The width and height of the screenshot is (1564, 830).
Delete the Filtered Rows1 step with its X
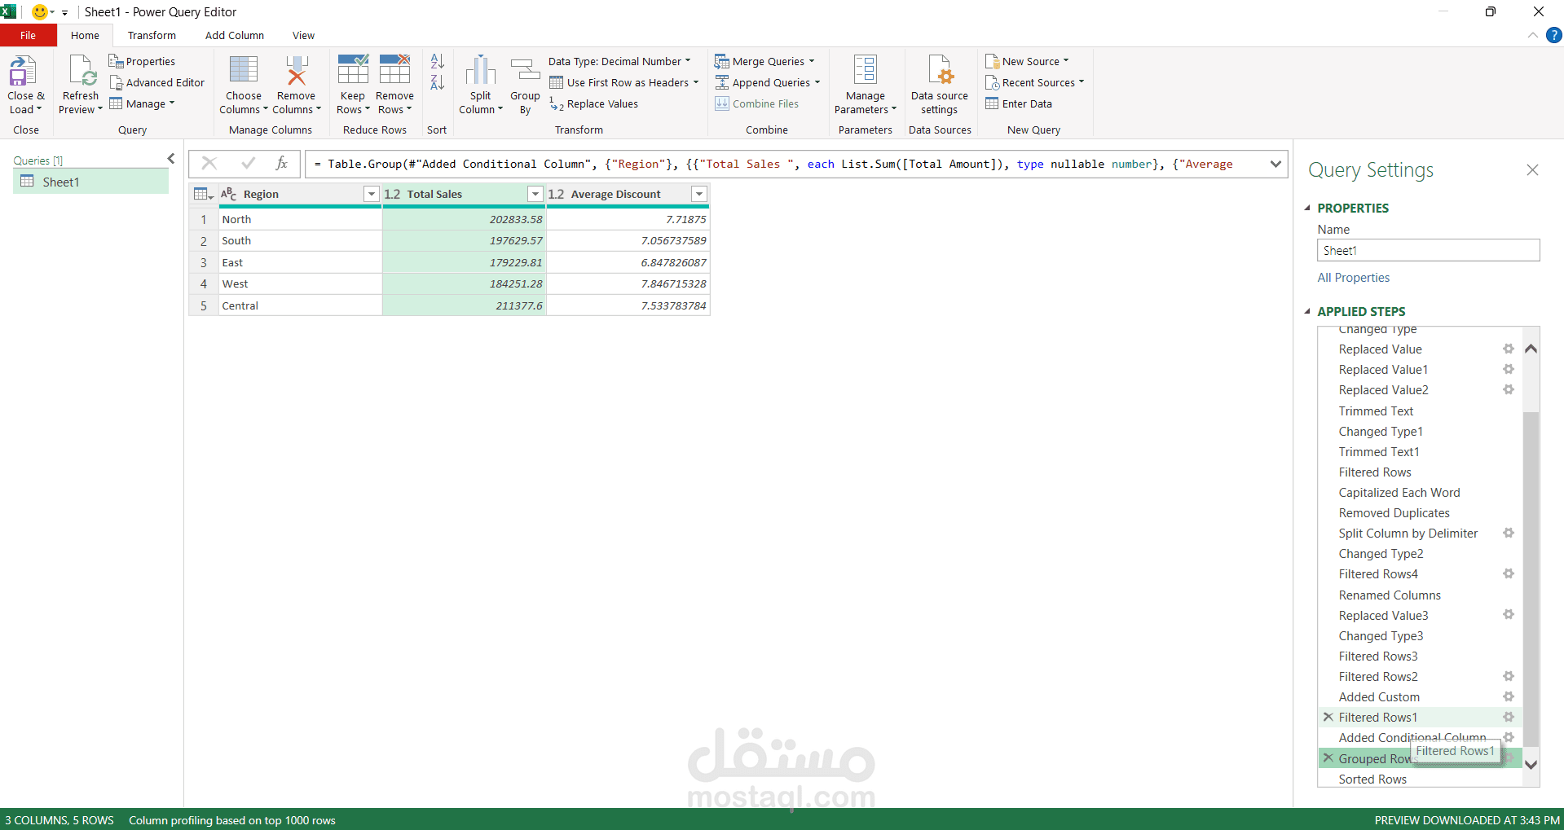pyautogui.click(x=1328, y=717)
